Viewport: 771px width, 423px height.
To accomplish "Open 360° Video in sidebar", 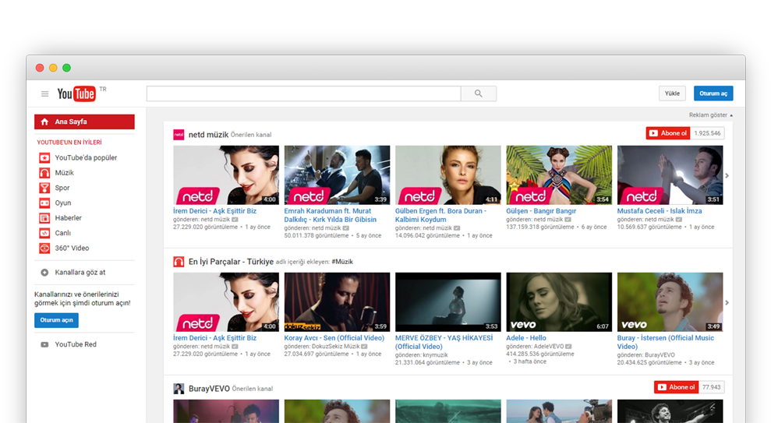I will point(72,249).
